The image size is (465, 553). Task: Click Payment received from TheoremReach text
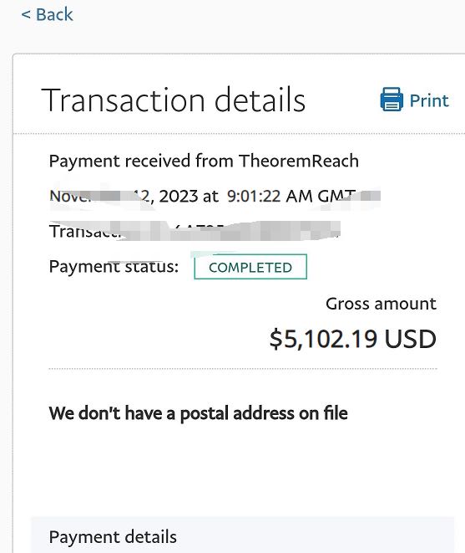coord(204,161)
